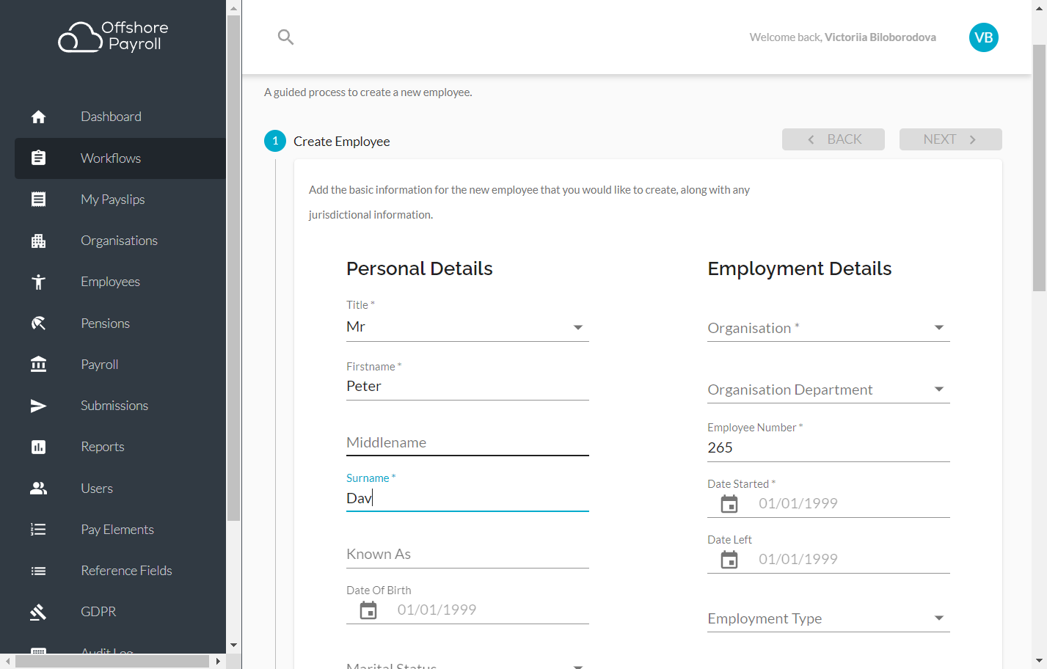Select the Pensions umbrella icon
The width and height of the screenshot is (1047, 669).
(38, 323)
